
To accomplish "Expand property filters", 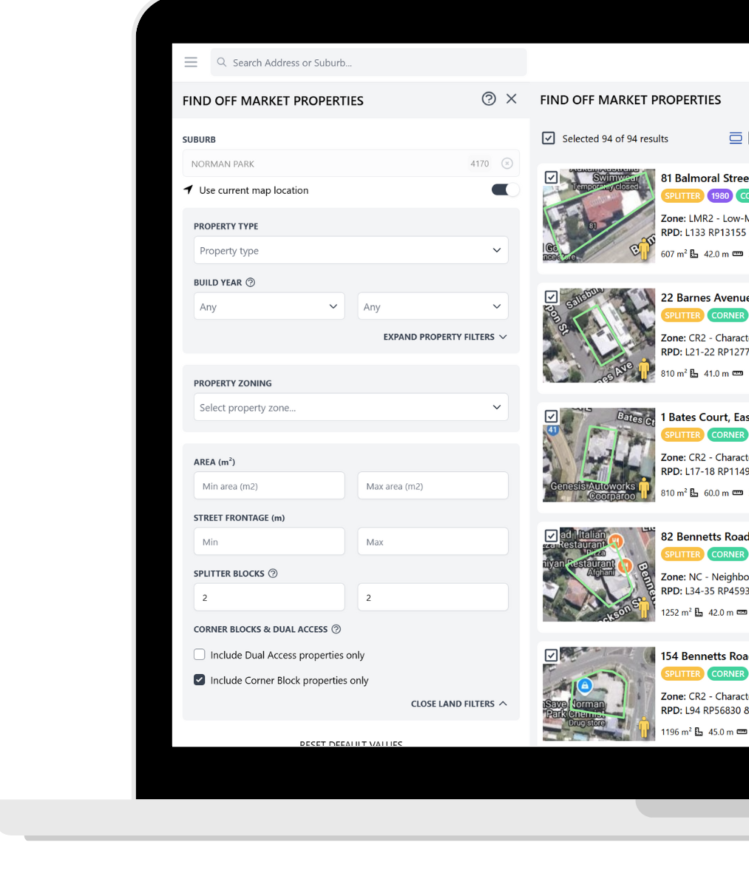I will (x=445, y=337).
